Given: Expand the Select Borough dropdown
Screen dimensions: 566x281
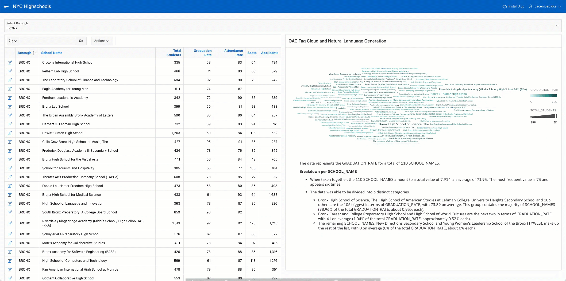Looking at the screenshot, I should (283, 26).
